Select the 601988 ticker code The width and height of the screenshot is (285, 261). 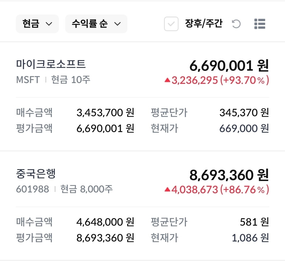(32, 189)
